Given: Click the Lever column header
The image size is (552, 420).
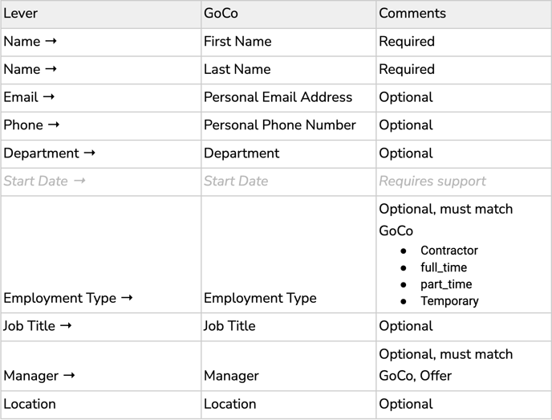Looking at the screenshot, I should point(100,14).
